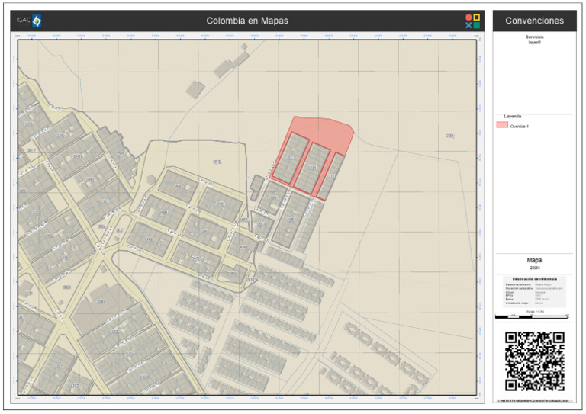Click the Instituto Geográfico Agustín Codazzi footer

534,400
